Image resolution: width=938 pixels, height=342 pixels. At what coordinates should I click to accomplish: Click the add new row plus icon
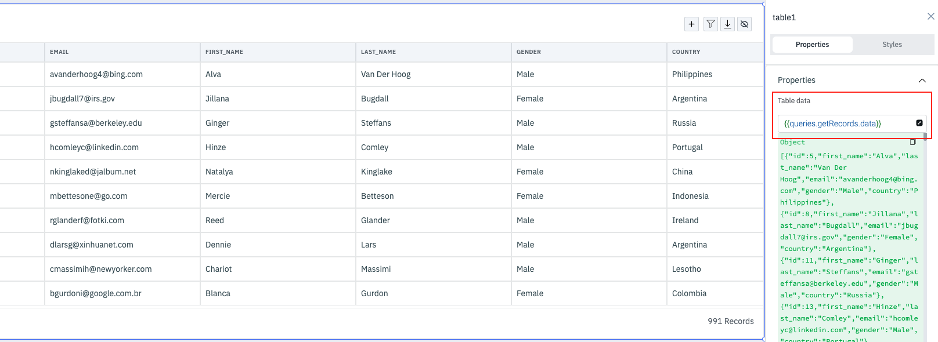pyautogui.click(x=691, y=24)
